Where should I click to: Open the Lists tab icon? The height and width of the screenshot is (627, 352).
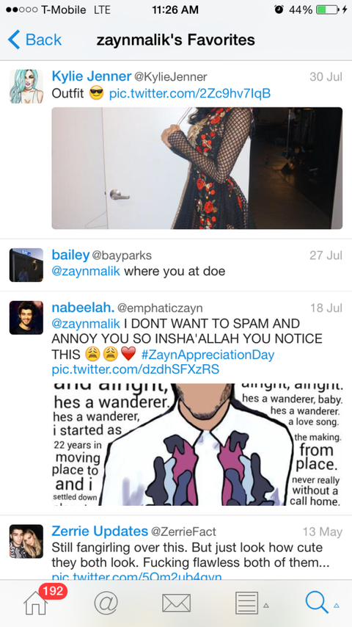(x=246, y=603)
